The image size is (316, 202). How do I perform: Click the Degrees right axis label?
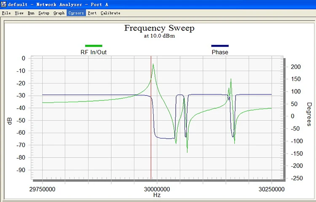click(309, 114)
